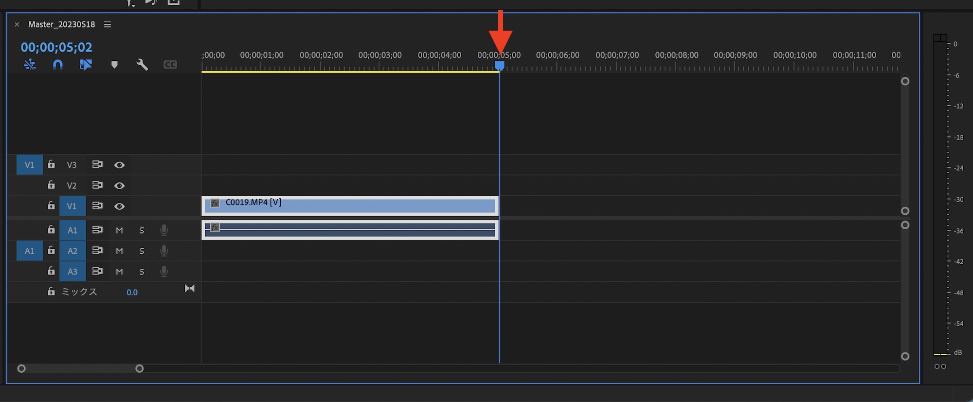The height and width of the screenshot is (402, 973).
Task: Toggle insert sequences as nests icon
Action: pyautogui.click(x=30, y=65)
